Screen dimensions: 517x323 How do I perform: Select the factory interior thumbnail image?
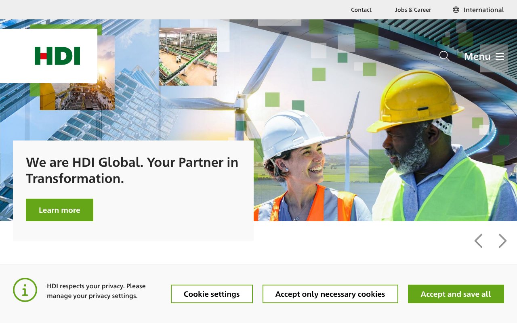tap(188, 56)
